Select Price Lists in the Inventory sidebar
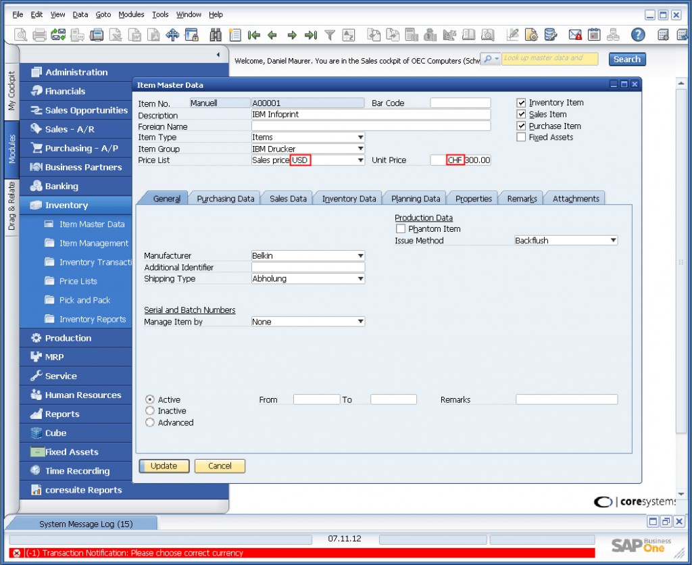The width and height of the screenshot is (692, 565). click(x=78, y=280)
